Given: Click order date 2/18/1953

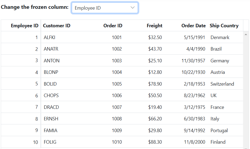Looking at the screenshot, I should tap(194, 84).
